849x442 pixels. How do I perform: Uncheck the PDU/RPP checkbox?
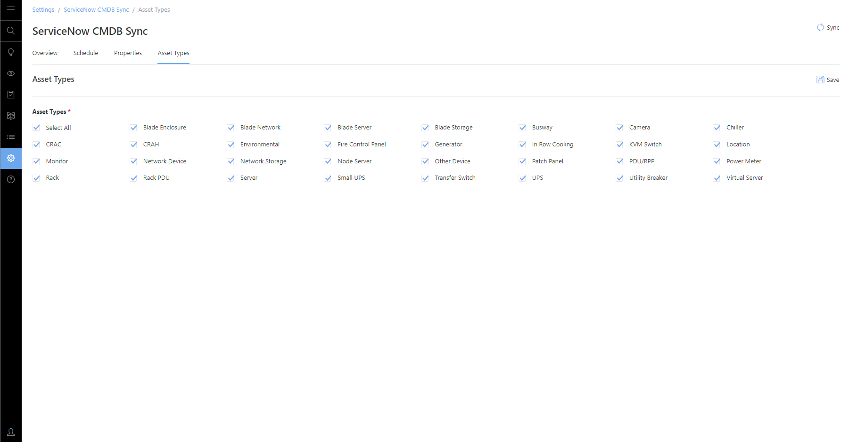tap(619, 161)
